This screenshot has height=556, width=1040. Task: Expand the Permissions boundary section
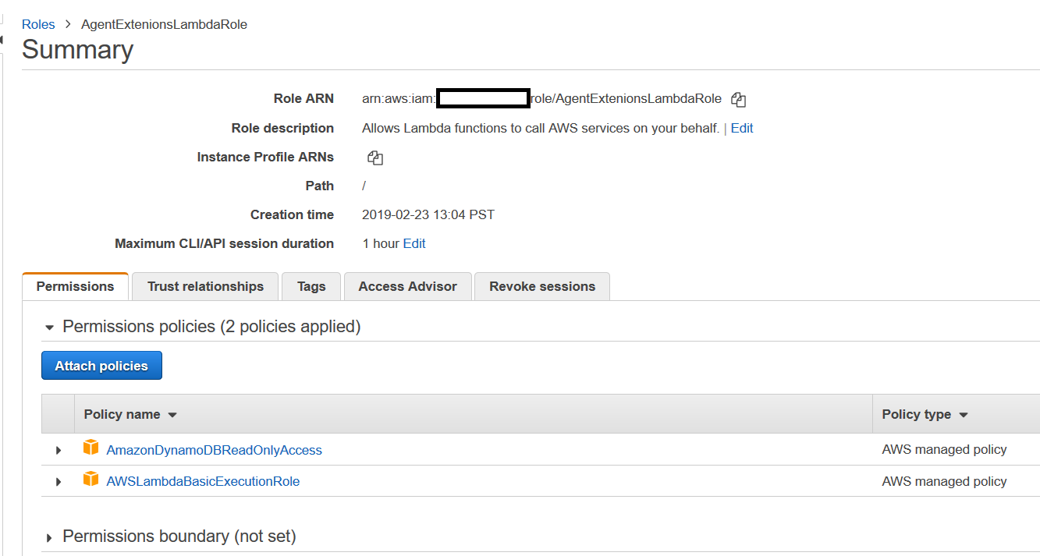point(50,537)
